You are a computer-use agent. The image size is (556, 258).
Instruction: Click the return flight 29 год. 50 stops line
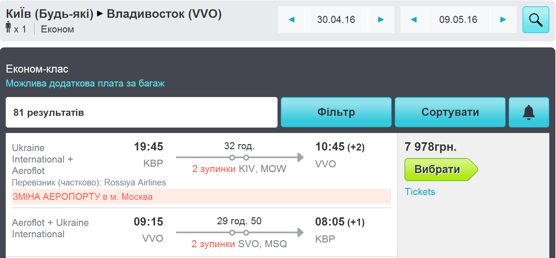coord(239,233)
